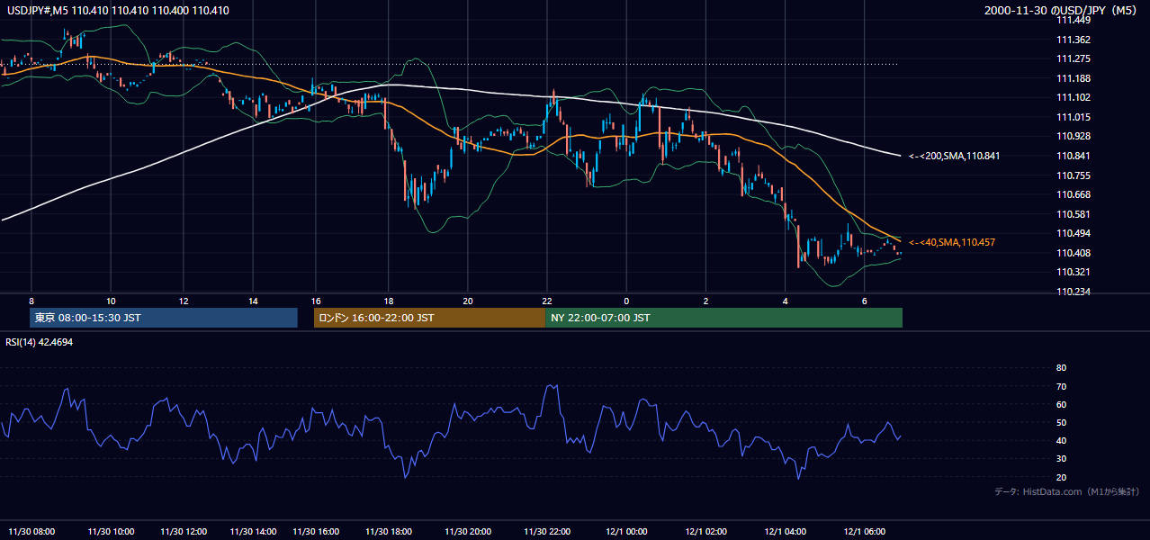
Task: Click hour tick 0 below price chart
Action: pyautogui.click(x=626, y=300)
